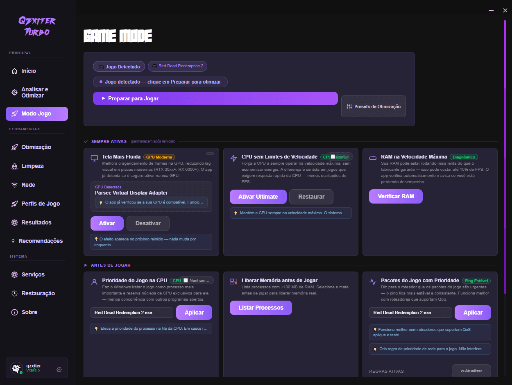Open the Início home icon
Screen dimensions: 512x385
pos(14,71)
